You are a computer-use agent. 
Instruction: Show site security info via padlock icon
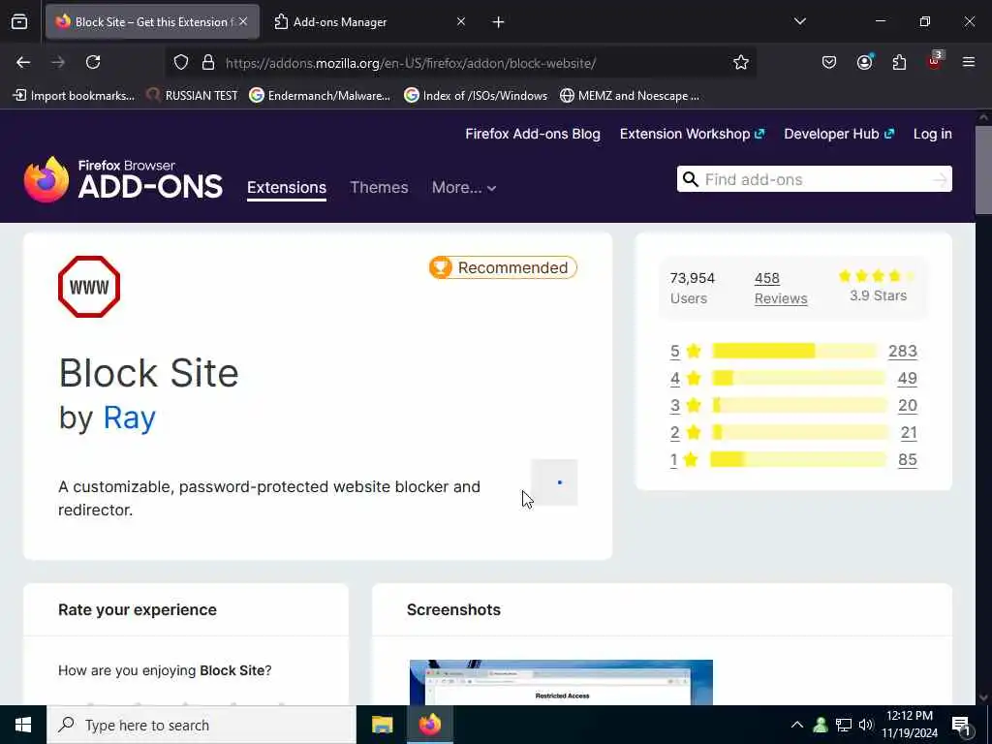coord(208,63)
